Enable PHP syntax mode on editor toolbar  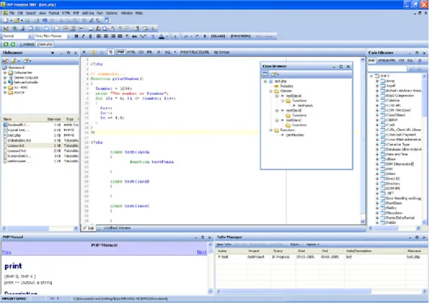[x=121, y=52]
